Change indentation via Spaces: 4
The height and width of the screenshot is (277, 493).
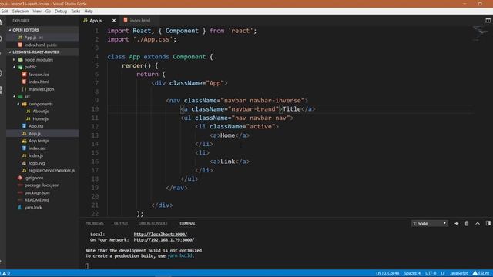click(x=412, y=273)
